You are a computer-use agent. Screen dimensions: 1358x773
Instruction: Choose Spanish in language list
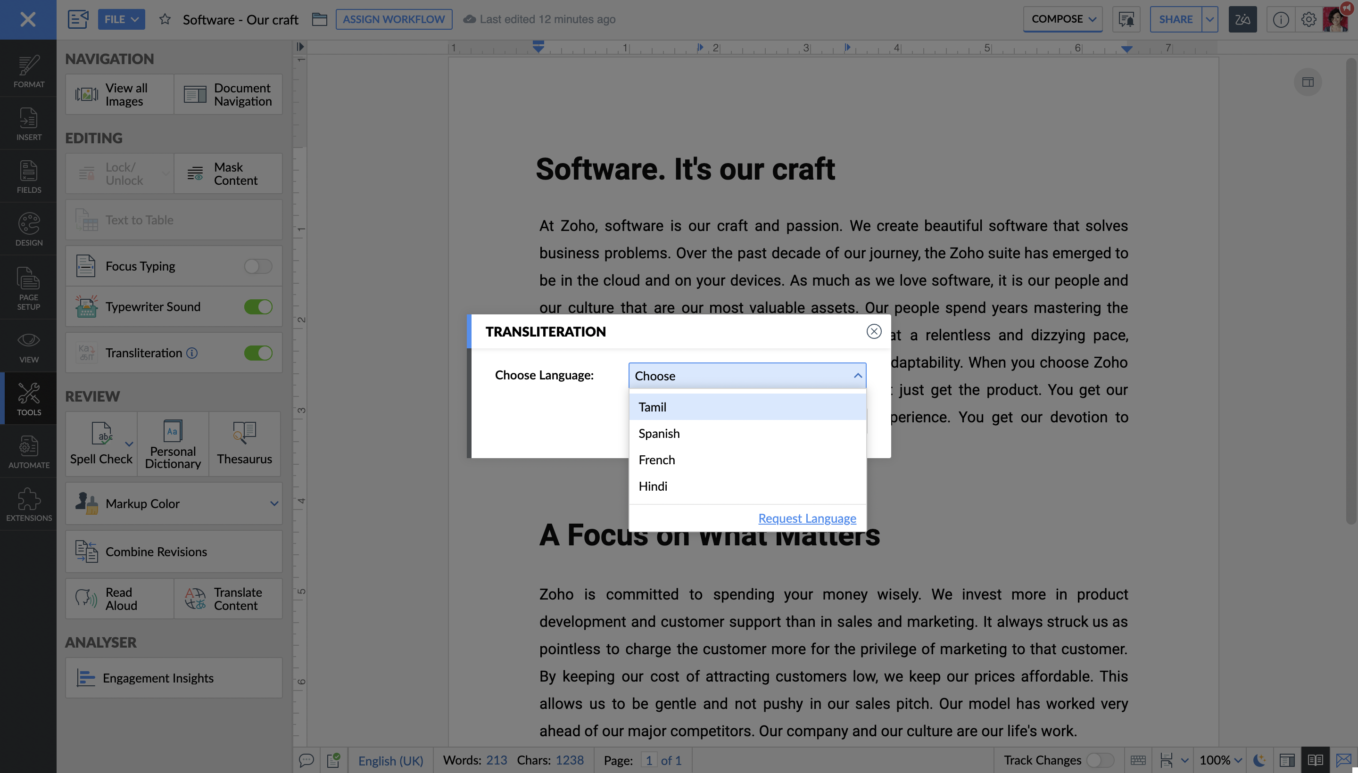659,433
